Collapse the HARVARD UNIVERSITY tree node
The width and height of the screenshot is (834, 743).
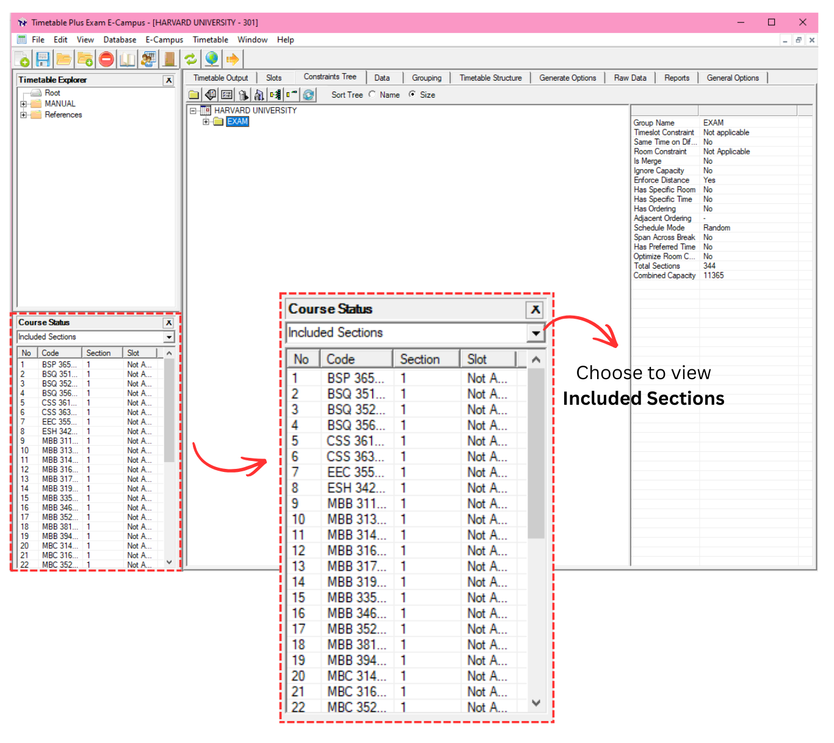[x=193, y=111]
